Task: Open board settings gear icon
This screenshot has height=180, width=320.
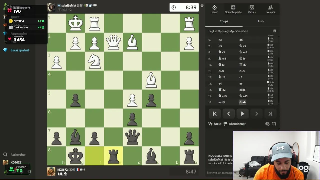Action: tap(202, 6)
